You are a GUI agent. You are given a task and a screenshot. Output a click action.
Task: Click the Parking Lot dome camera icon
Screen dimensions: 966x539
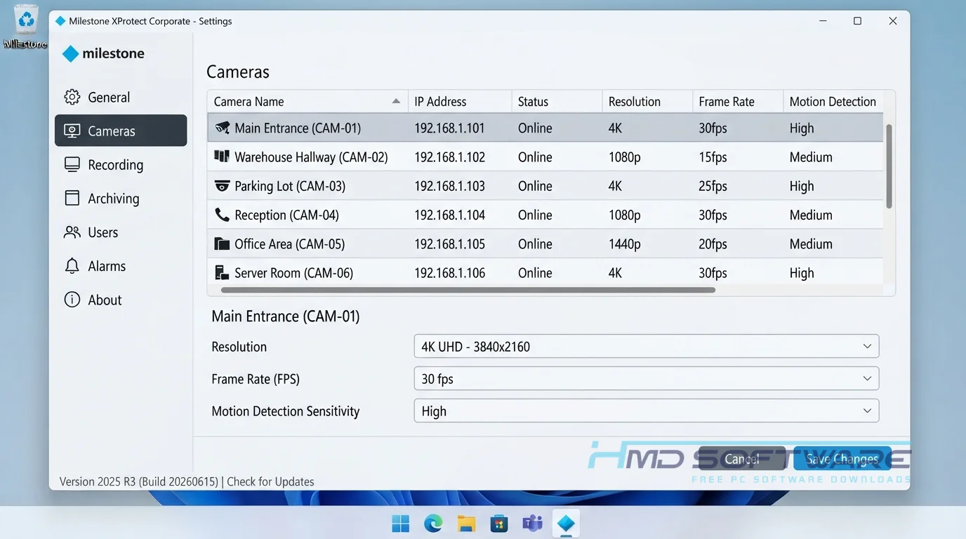click(222, 186)
